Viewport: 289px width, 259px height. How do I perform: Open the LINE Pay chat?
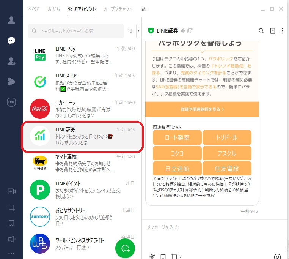pyautogui.click(x=82, y=55)
